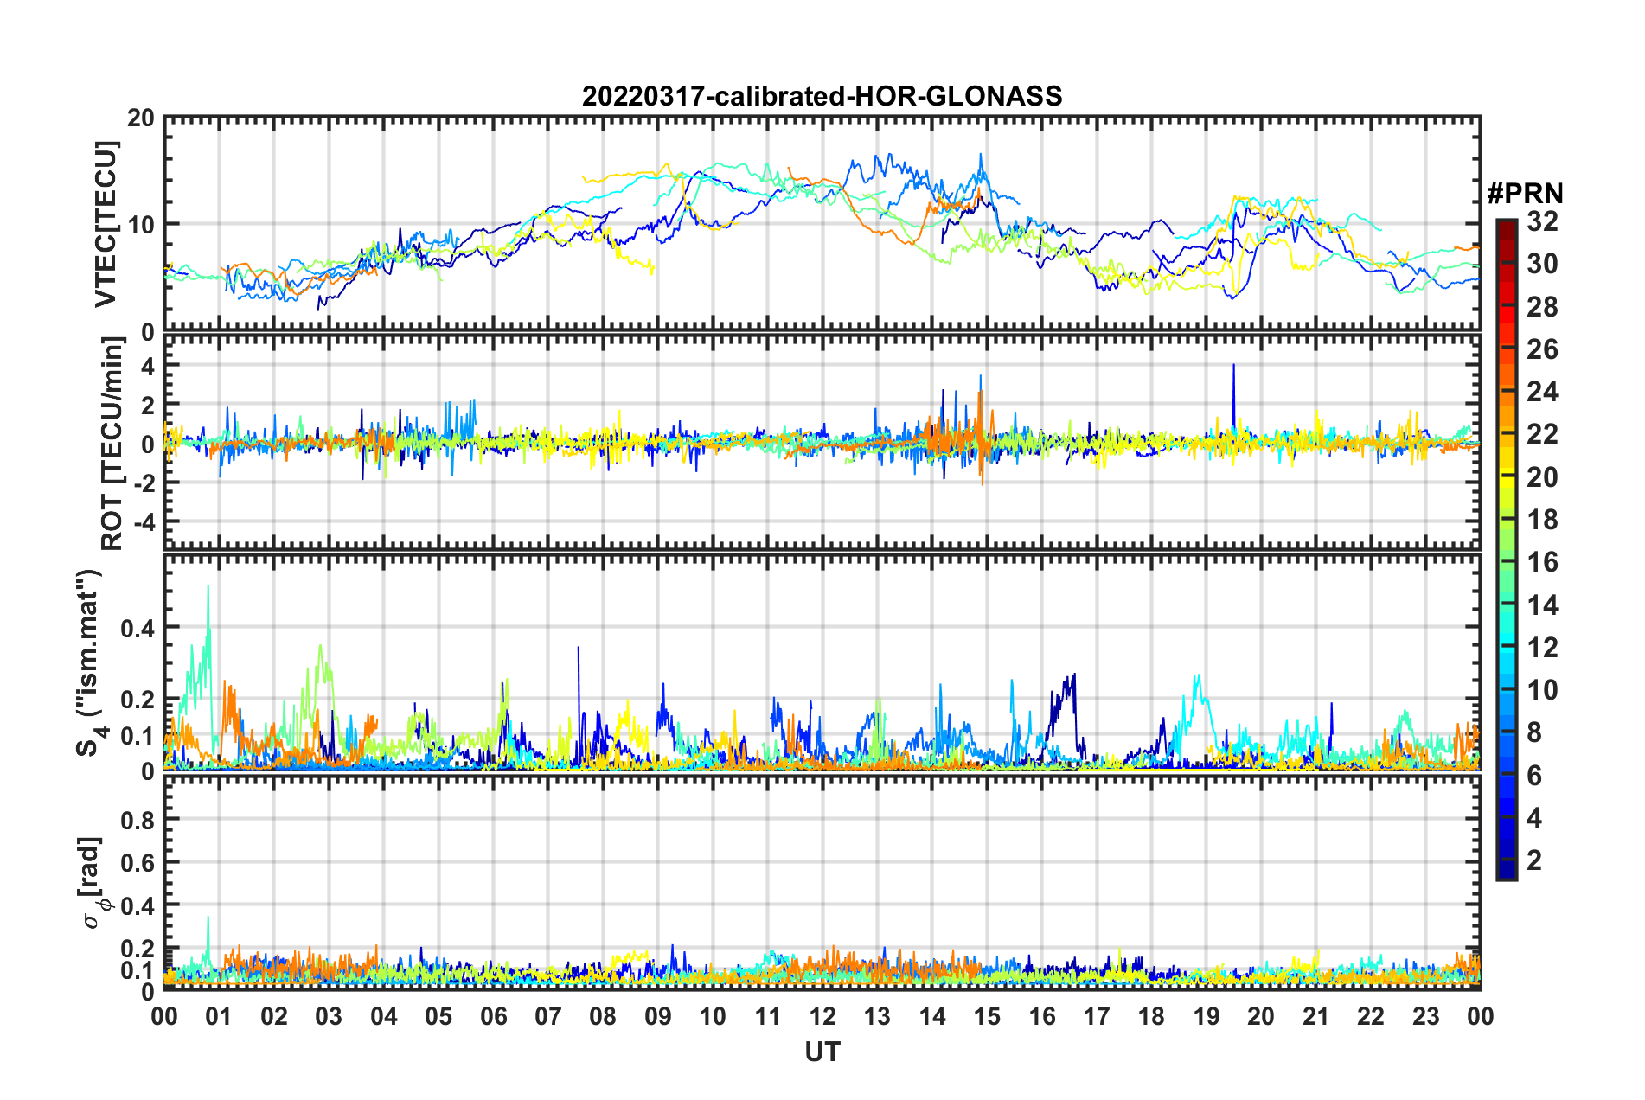The image size is (1645, 1100).
Task: Click the S4 axis tick "0.4"
Action: 138,628
